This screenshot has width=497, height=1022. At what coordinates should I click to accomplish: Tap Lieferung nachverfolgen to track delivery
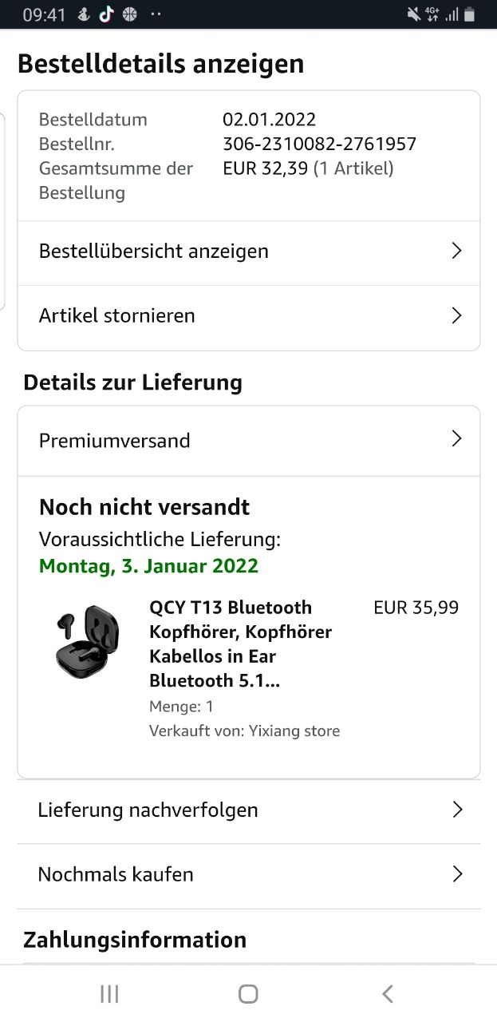coord(148,810)
